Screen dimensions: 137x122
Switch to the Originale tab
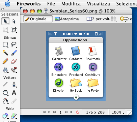coord(38,19)
